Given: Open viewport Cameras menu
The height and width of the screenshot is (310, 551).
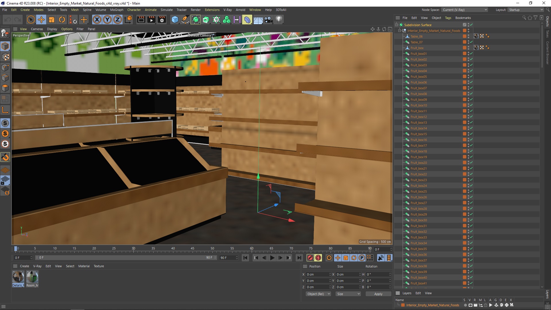Looking at the screenshot, I should (x=37, y=29).
